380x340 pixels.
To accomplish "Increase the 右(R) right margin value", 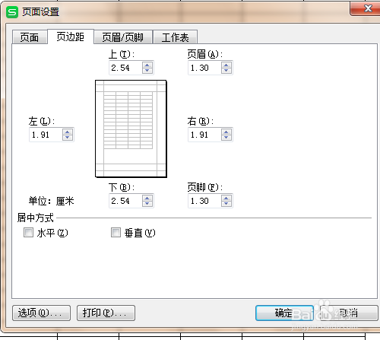I will click(226, 132).
